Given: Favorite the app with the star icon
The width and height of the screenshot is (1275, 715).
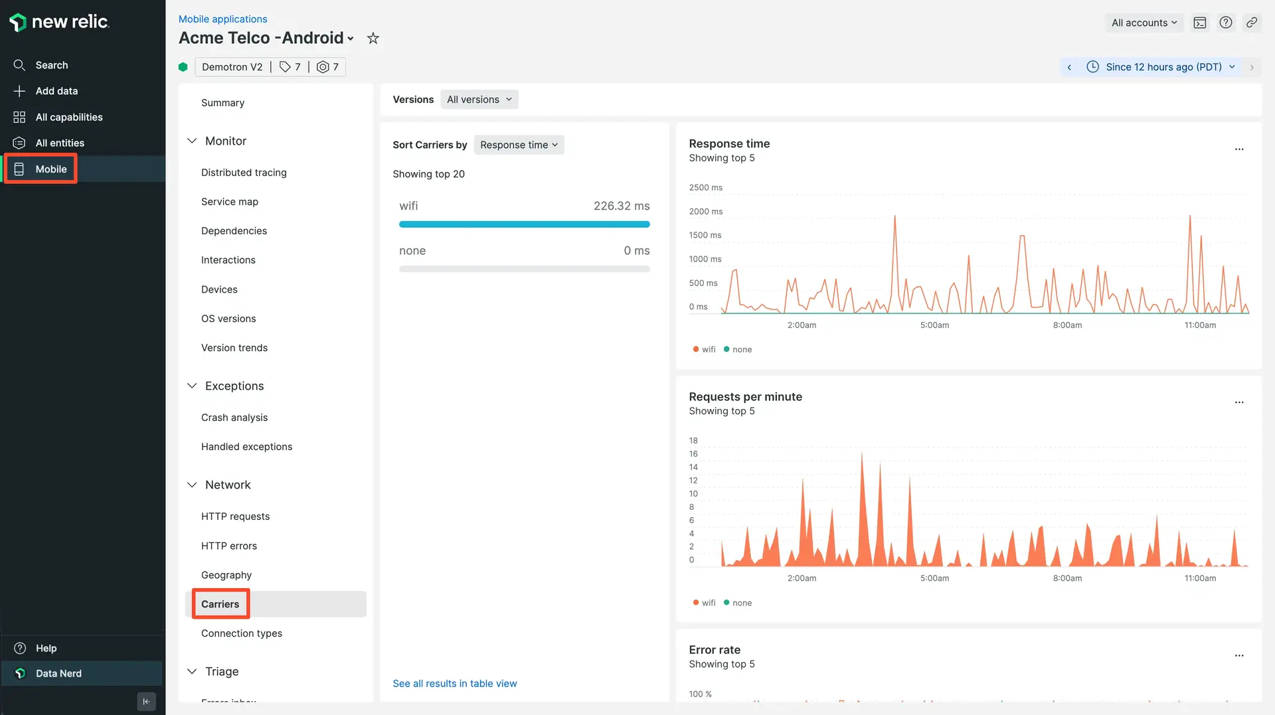Looking at the screenshot, I should point(373,39).
